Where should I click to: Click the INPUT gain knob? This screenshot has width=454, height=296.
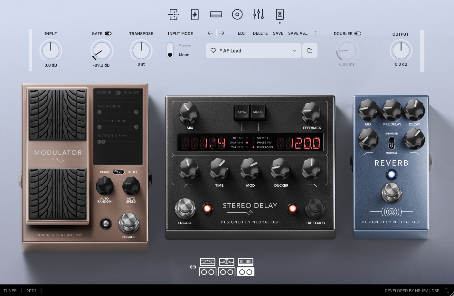click(51, 51)
